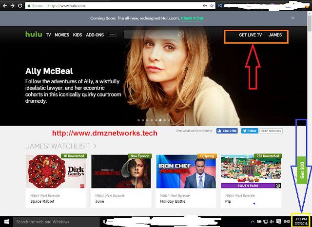Open the network tray icon

[x=266, y=222]
